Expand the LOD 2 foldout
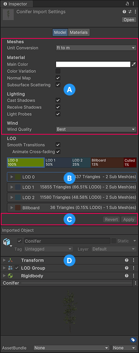The height and width of the screenshot is (353, 139). (x=12, y=197)
